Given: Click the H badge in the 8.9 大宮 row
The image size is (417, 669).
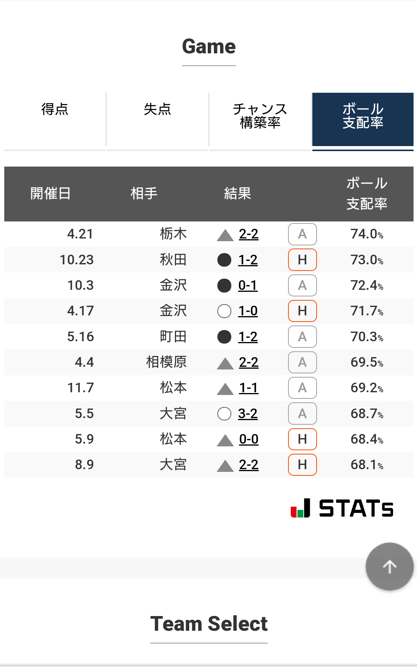Looking at the screenshot, I should click(x=302, y=465).
